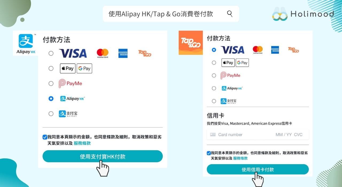The height and width of the screenshot is (187, 342).
Task: Click the orange Tap & Go logo badge
Action: pos(191,43)
